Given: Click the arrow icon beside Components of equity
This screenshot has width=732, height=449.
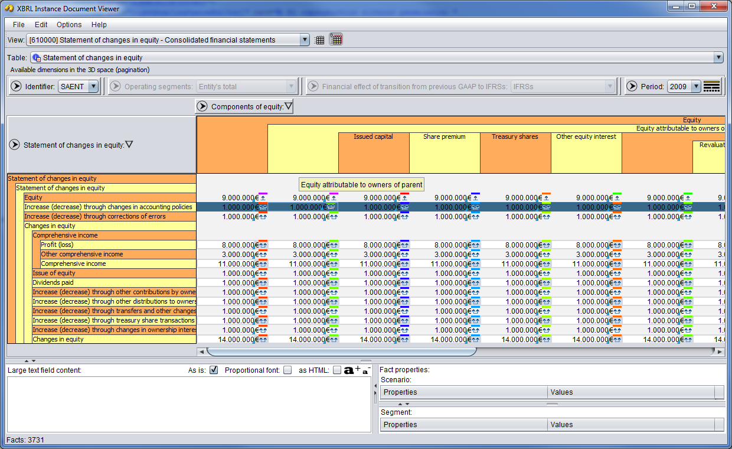Looking at the screenshot, I should (x=202, y=106).
